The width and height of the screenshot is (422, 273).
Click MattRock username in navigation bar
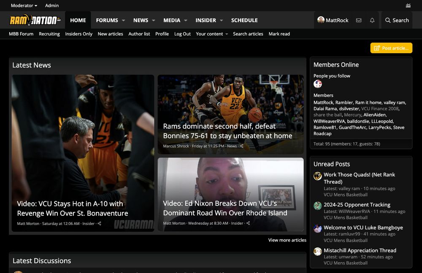(x=337, y=20)
